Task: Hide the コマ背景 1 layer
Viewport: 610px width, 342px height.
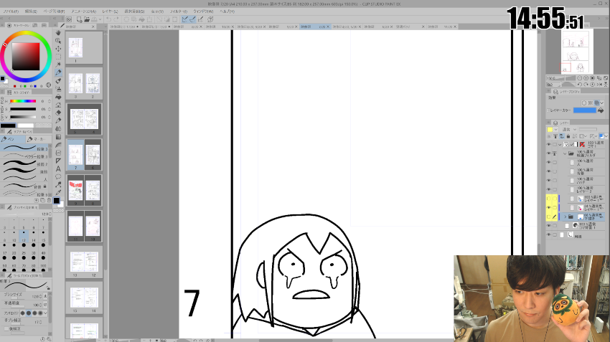Action: point(549,225)
